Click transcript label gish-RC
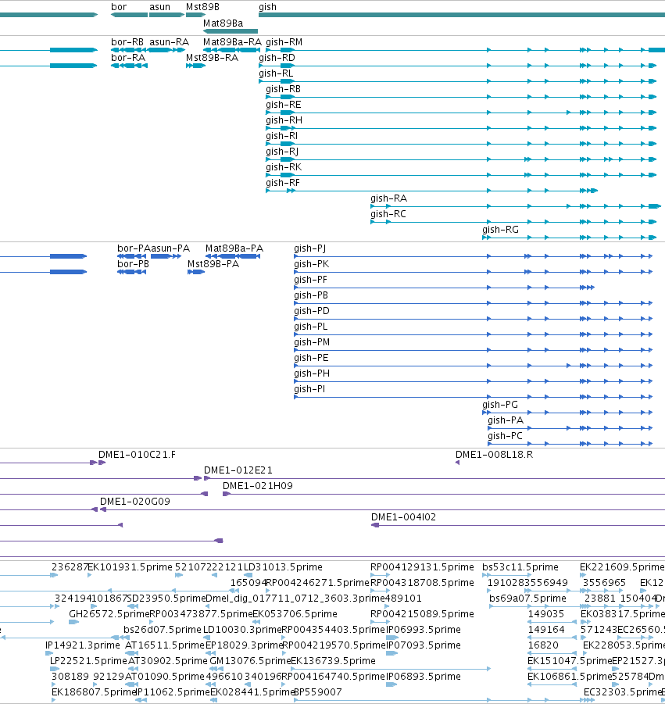Image resolution: width=665 pixels, height=704 pixels. tap(388, 215)
